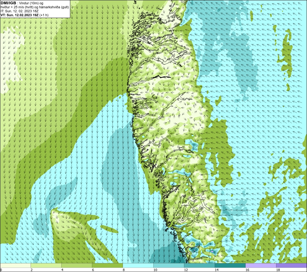Click the legend tick label '10'
Viewport: 307px width, 272px height.
(x=155, y=270)
